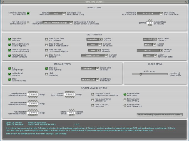Toggle compress textures to save VRAM checkbox

pos(28,14)
